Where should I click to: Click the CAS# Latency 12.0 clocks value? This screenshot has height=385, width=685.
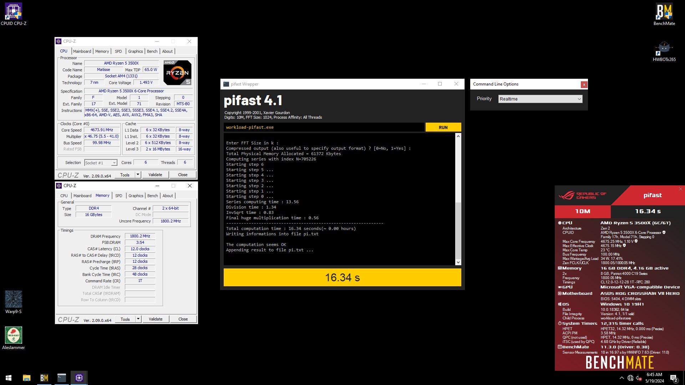[140, 249]
